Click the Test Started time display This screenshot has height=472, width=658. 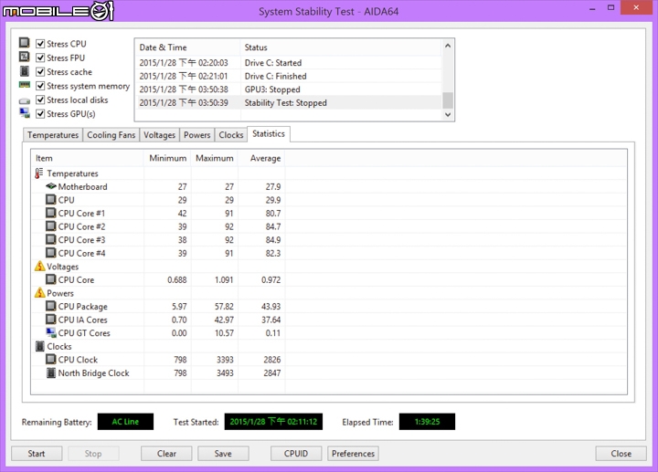273,422
